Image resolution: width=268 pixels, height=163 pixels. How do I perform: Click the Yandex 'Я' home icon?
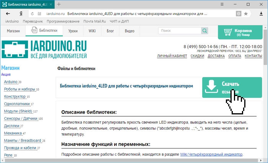tap(21, 14)
